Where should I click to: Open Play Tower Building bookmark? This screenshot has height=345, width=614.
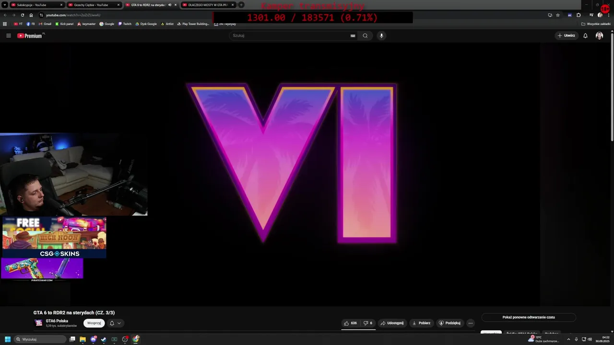click(193, 24)
